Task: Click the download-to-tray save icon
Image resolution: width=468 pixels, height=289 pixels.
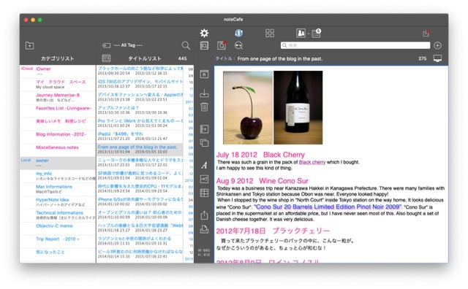Action: [x=204, y=93]
